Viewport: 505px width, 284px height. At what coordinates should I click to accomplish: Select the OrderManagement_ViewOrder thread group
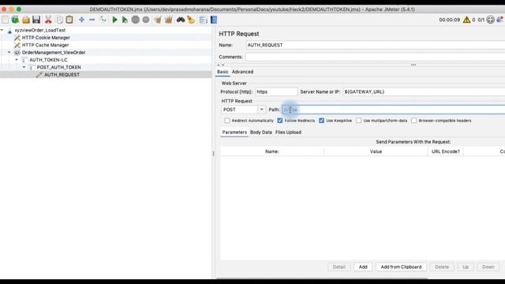click(54, 52)
